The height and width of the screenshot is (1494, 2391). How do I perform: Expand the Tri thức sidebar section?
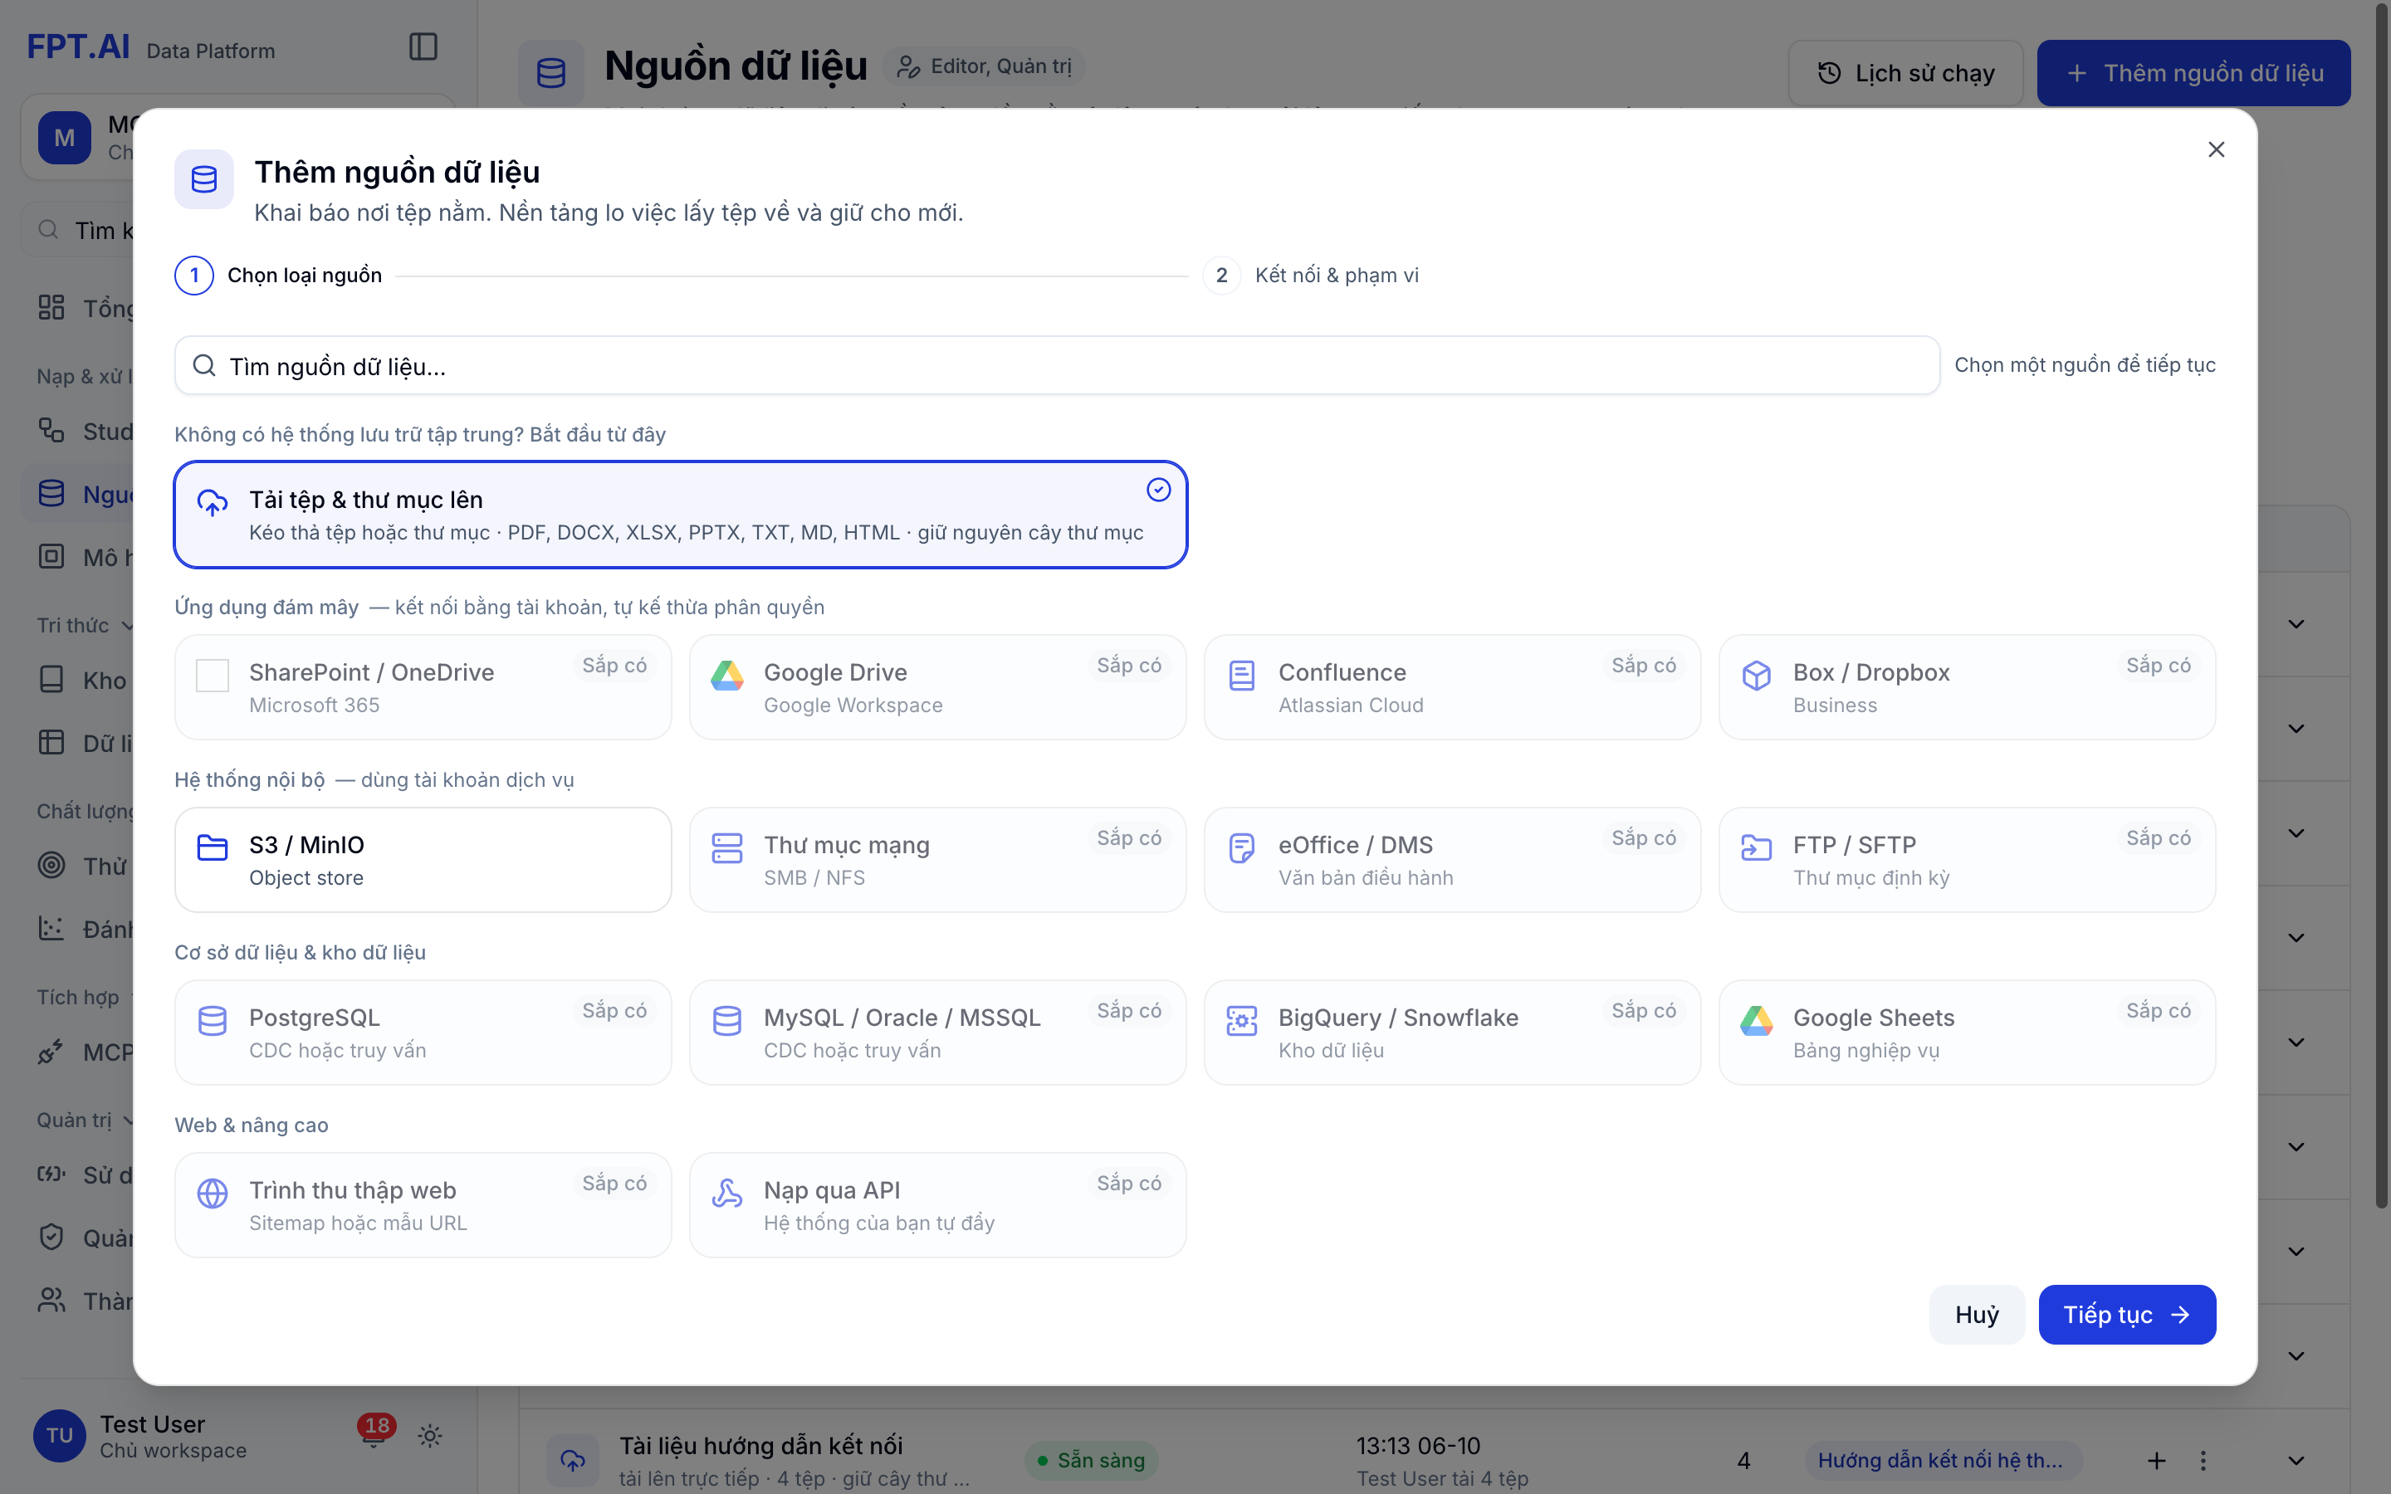[x=85, y=626]
